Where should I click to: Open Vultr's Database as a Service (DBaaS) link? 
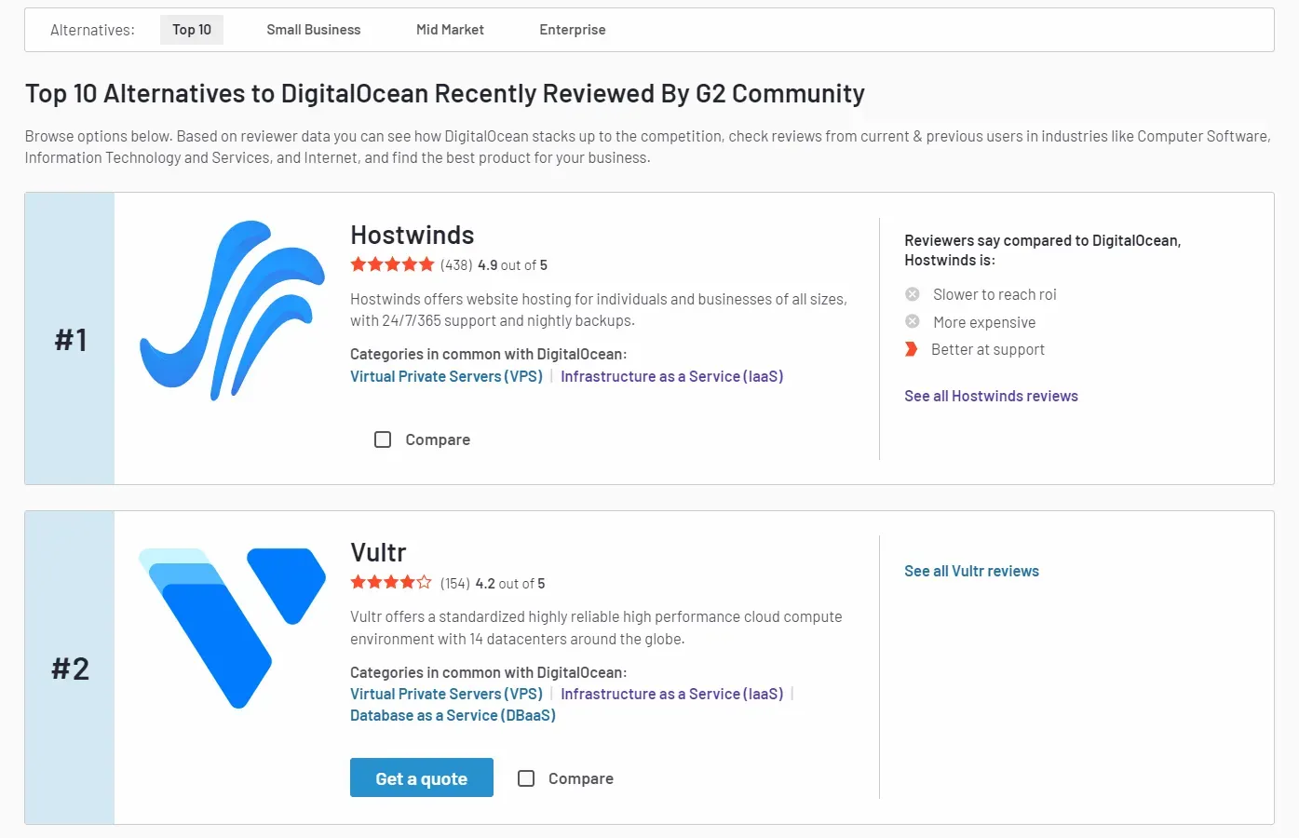click(x=453, y=715)
